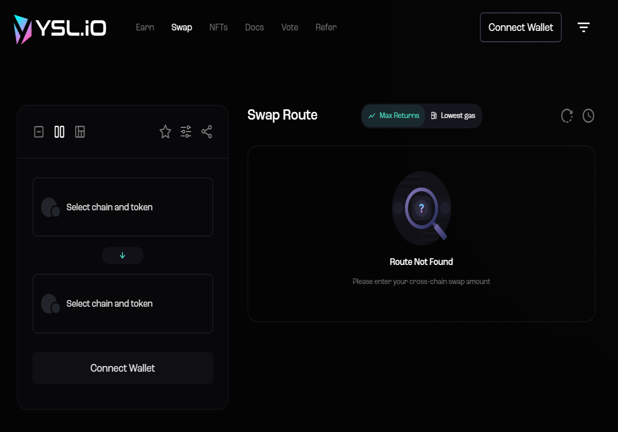Open the source chain and token selector
This screenshot has width=618, height=432.
123,207
